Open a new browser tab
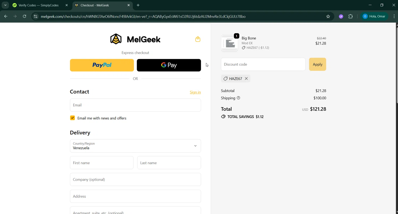 pyautogui.click(x=138, y=5)
